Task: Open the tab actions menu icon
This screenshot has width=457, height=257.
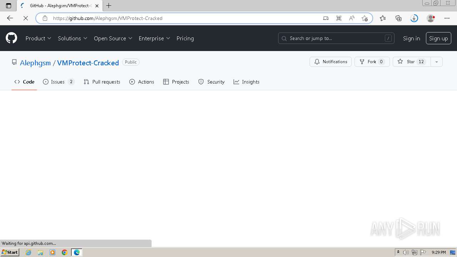Action: coord(9,6)
